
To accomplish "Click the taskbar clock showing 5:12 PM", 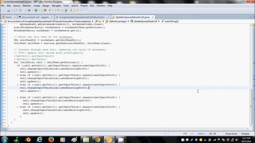I will tap(246, 140).
